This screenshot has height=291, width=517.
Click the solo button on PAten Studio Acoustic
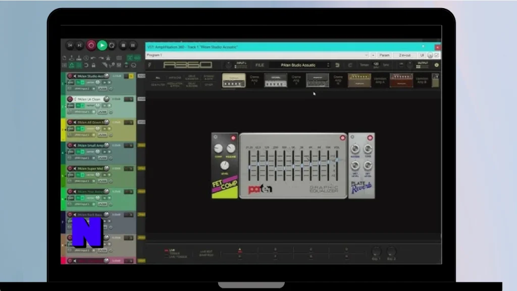tap(131, 76)
